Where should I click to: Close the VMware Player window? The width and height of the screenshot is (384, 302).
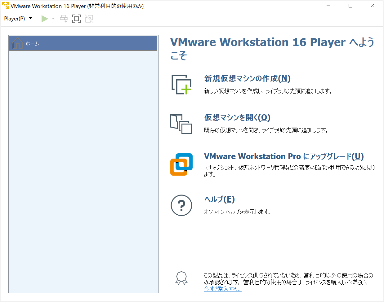(x=372, y=6)
